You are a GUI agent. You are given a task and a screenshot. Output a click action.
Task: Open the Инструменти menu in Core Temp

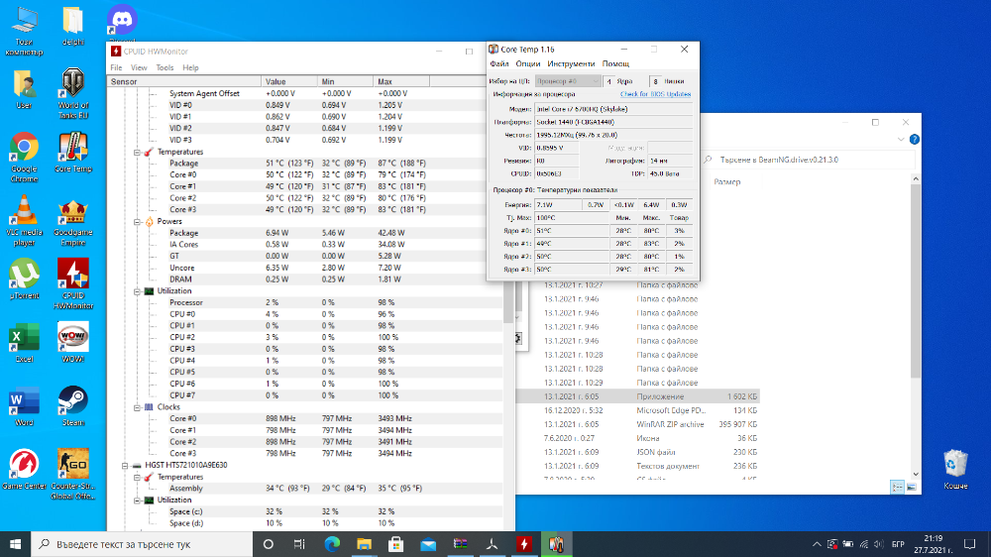571,63
